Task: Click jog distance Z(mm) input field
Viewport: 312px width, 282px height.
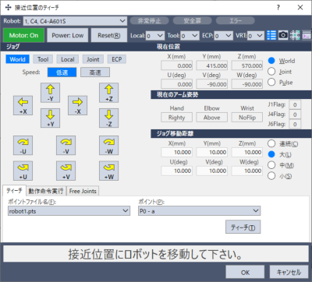Action: tap(247, 152)
